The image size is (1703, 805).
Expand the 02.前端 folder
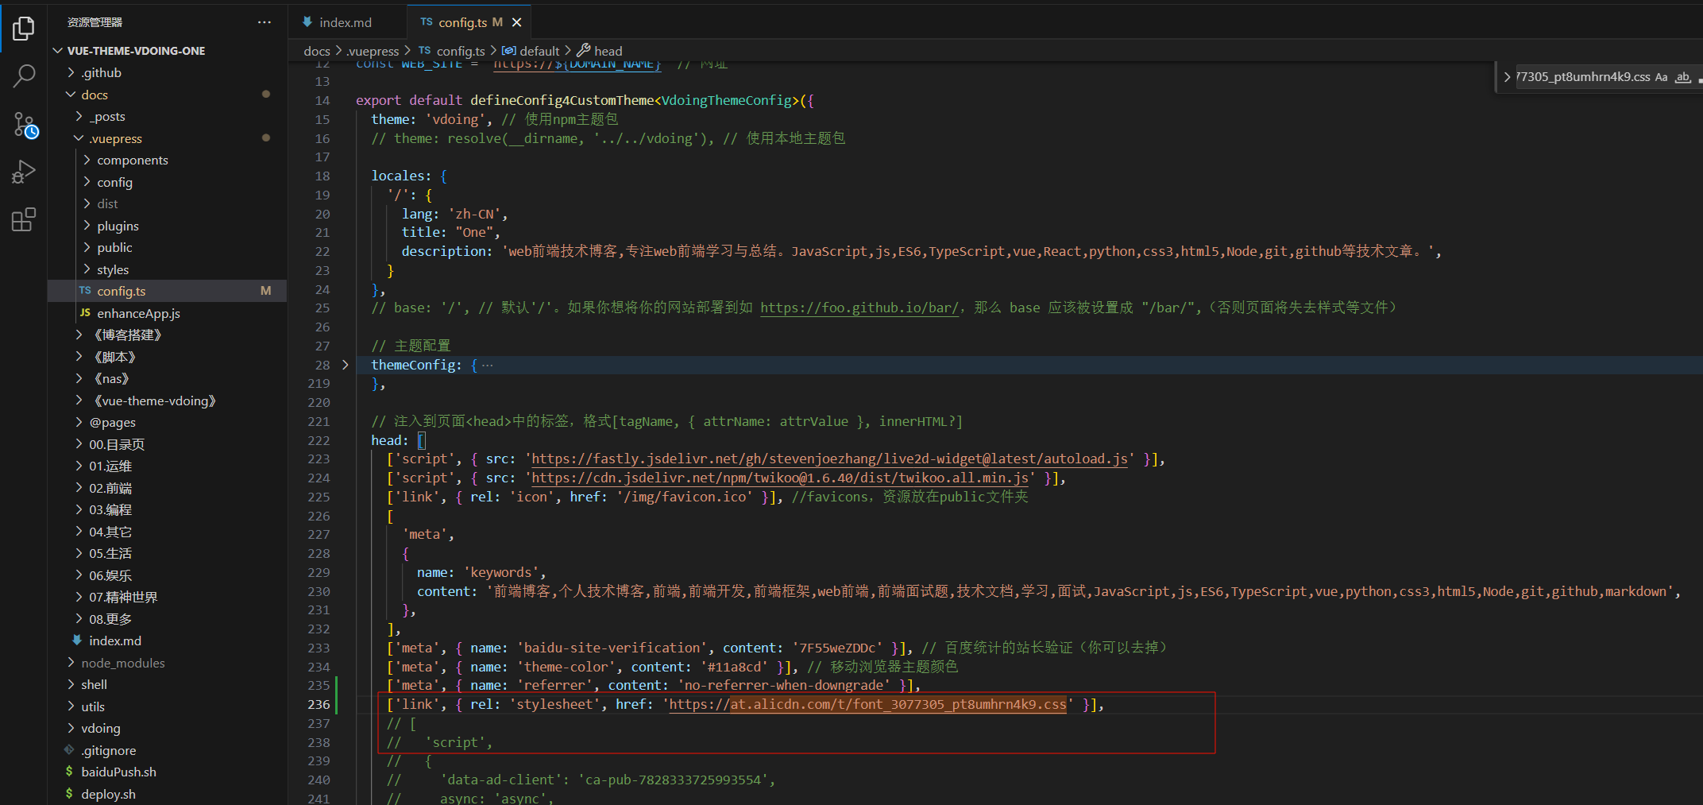click(79, 488)
